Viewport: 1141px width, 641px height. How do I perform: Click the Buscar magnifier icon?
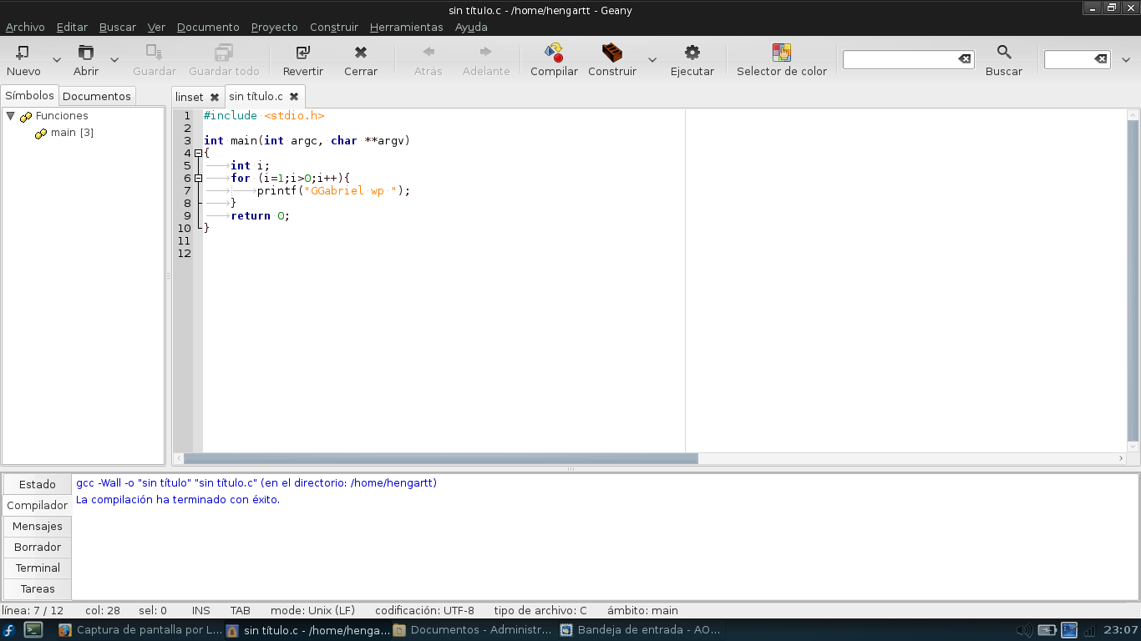pyautogui.click(x=1004, y=53)
